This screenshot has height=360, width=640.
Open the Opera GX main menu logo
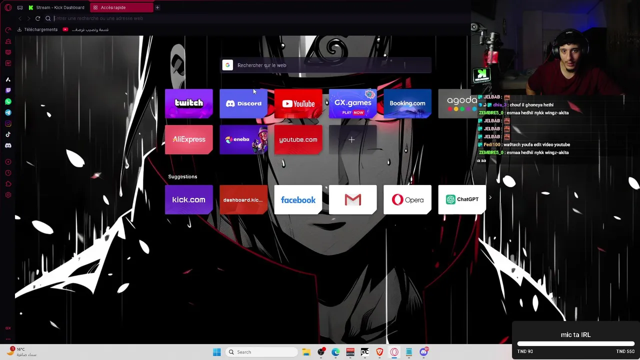pyautogui.click(x=8, y=7)
